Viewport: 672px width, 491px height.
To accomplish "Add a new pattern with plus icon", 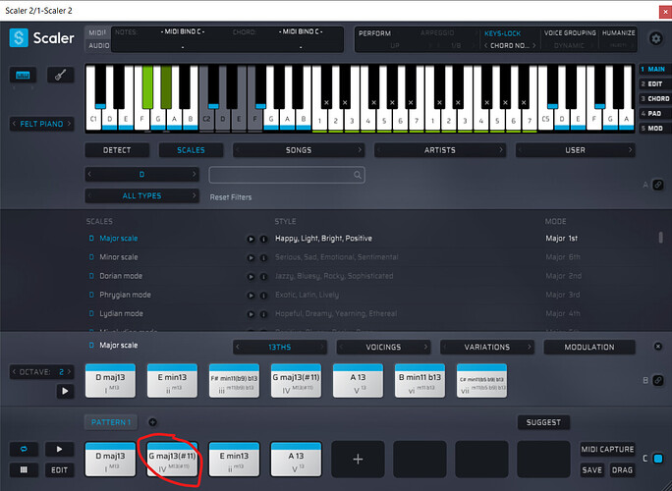I will (x=152, y=422).
